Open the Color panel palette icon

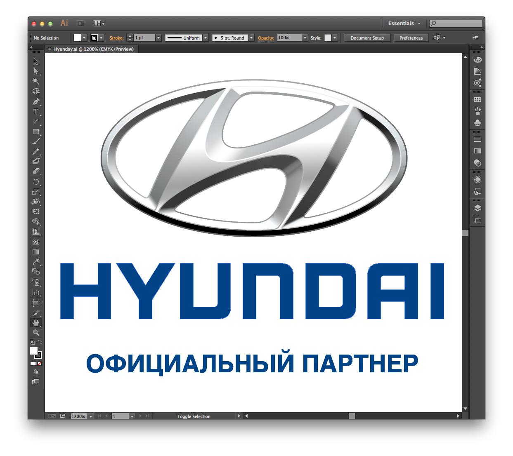pos(478,60)
